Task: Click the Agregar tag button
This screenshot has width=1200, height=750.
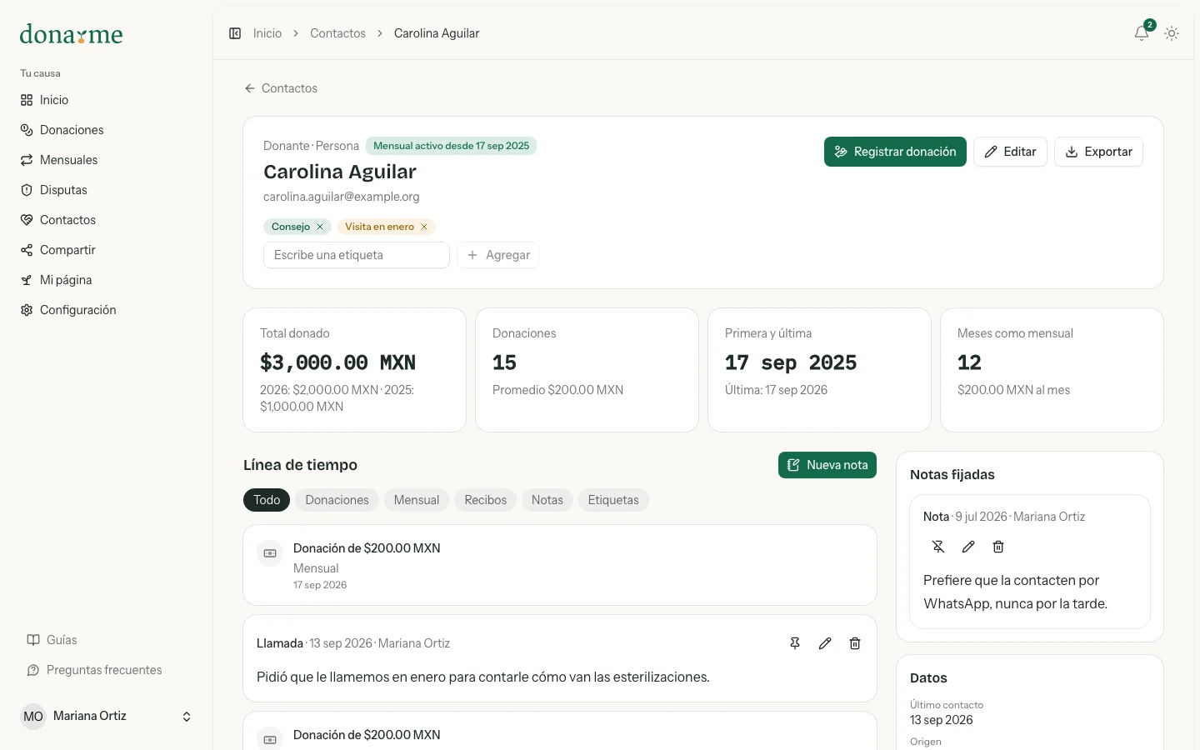Action: click(498, 255)
